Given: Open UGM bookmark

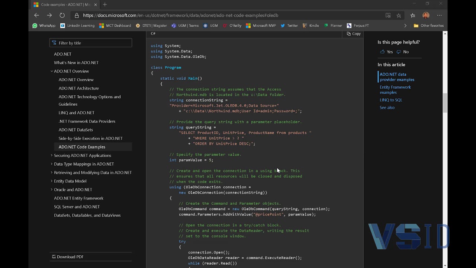Looking at the screenshot, I should (210, 26).
